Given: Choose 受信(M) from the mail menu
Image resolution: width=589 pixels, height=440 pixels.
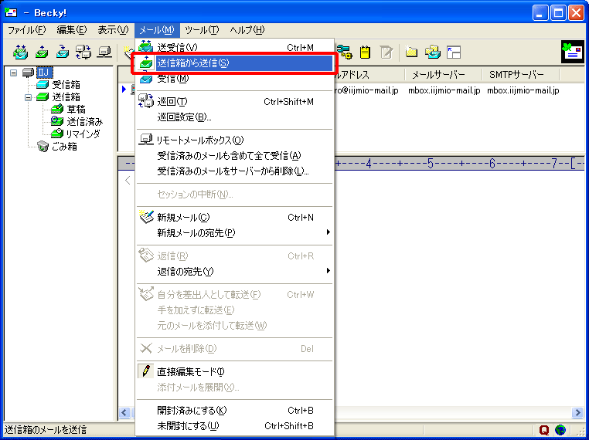Looking at the screenshot, I should point(235,79).
